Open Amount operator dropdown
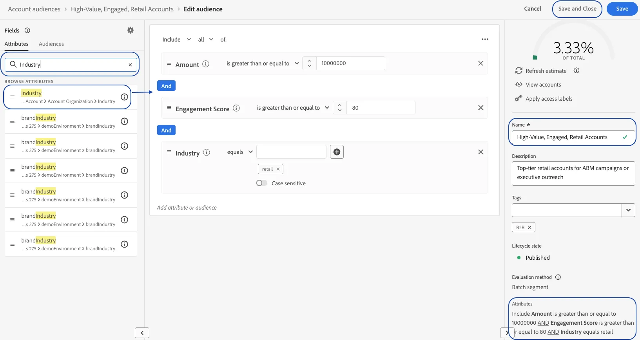This screenshot has width=640, height=340. point(263,63)
